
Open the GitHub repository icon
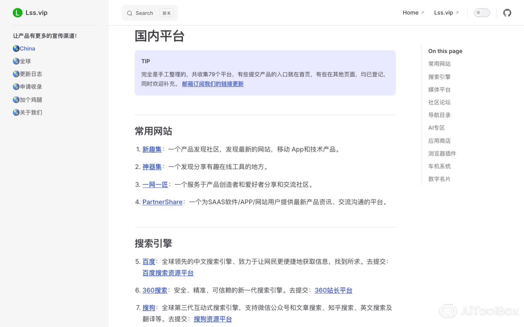507,13
